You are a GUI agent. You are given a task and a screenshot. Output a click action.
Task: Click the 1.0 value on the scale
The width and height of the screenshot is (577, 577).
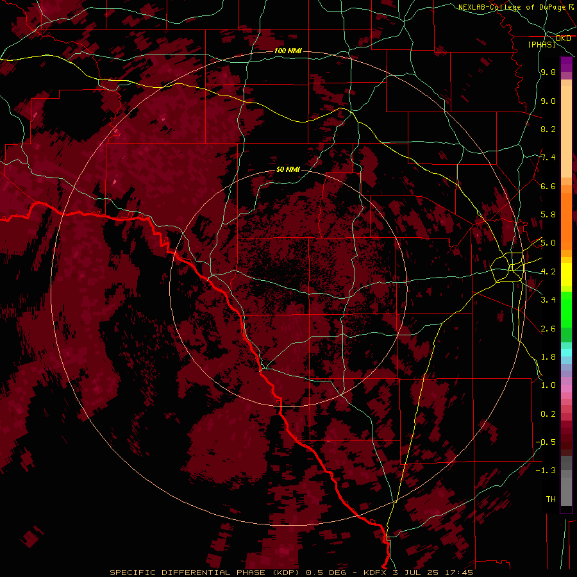(x=548, y=385)
